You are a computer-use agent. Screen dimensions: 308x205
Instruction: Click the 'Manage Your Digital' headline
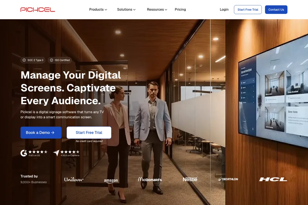(71, 75)
